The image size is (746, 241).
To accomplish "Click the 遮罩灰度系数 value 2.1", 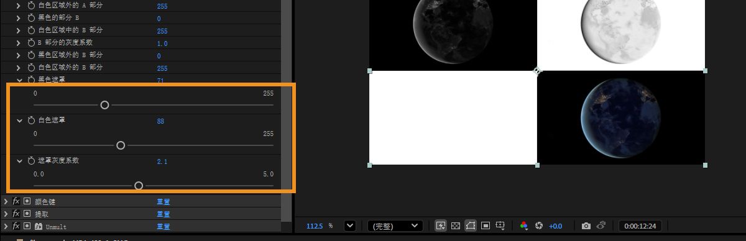I will (x=162, y=161).
